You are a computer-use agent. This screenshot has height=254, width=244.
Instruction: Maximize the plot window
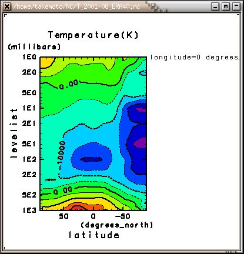pos(226,6)
